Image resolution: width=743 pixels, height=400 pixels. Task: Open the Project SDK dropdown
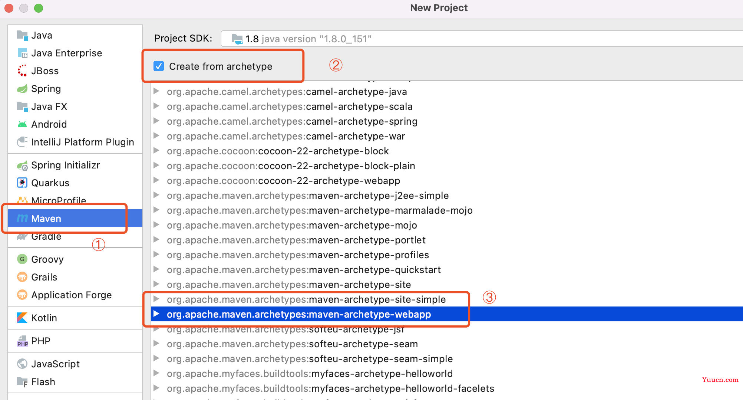pyautogui.click(x=482, y=39)
